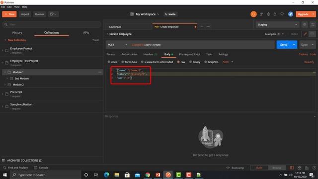Click the heart icon in header
The height and width of the screenshot is (179, 318).
282,14
